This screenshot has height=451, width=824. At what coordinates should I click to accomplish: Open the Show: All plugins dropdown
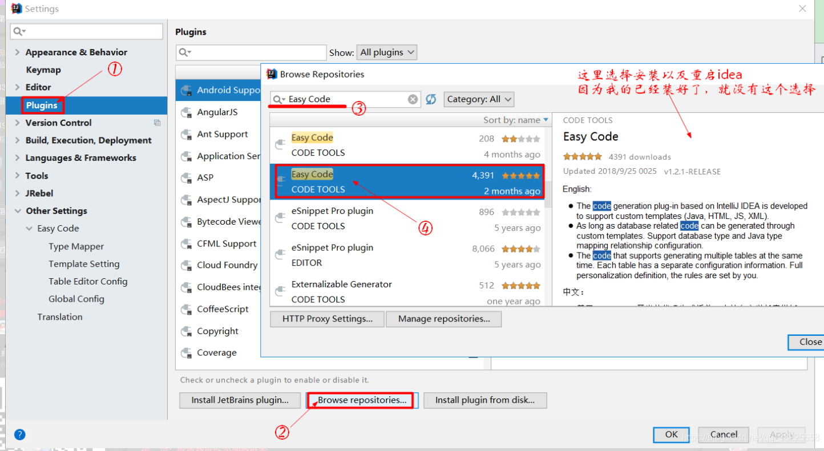(x=387, y=52)
